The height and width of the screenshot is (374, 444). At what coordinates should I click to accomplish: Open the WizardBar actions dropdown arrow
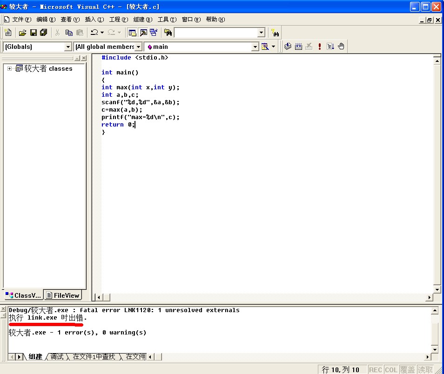(x=273, y=47)
